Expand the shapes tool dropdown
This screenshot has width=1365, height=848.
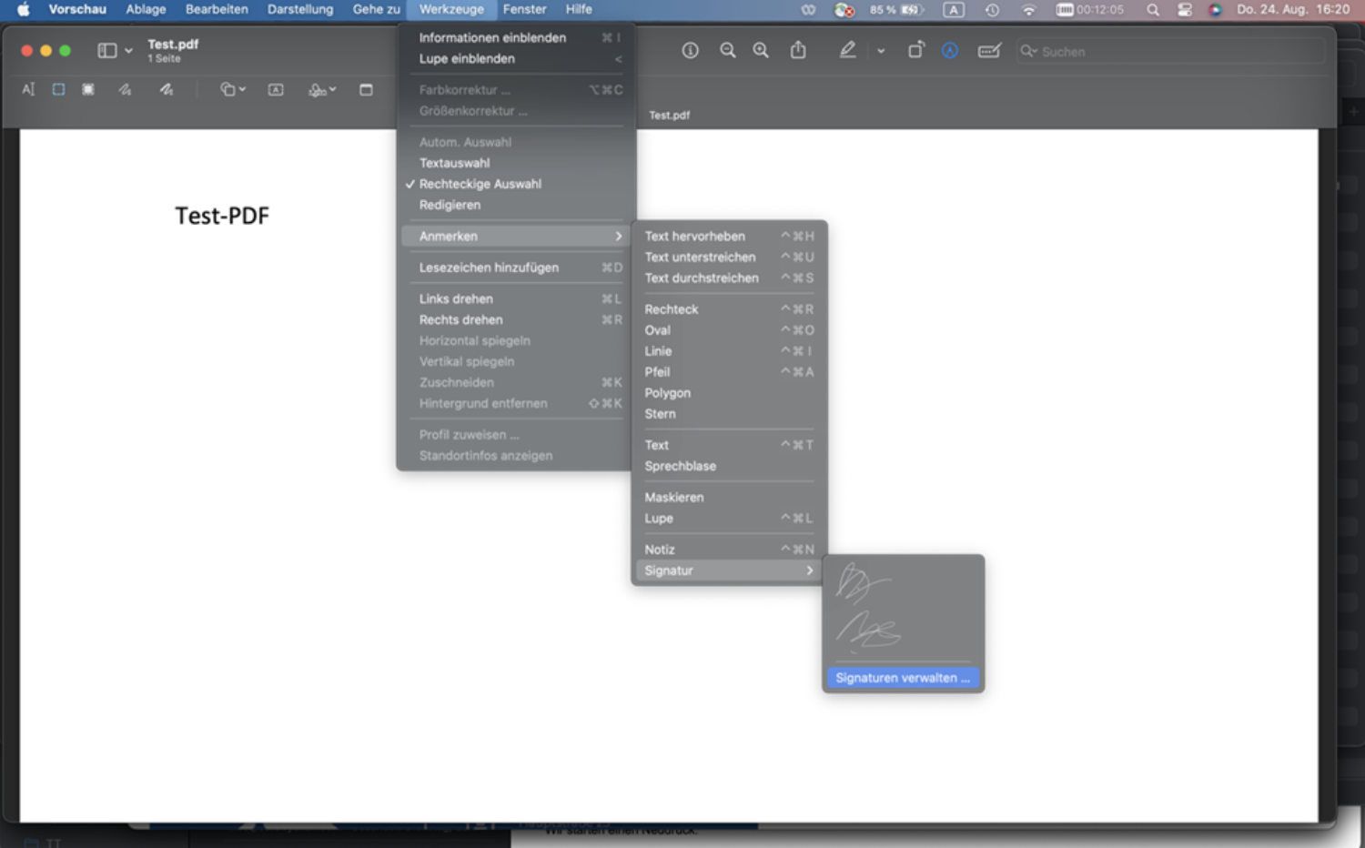point(233,89)
